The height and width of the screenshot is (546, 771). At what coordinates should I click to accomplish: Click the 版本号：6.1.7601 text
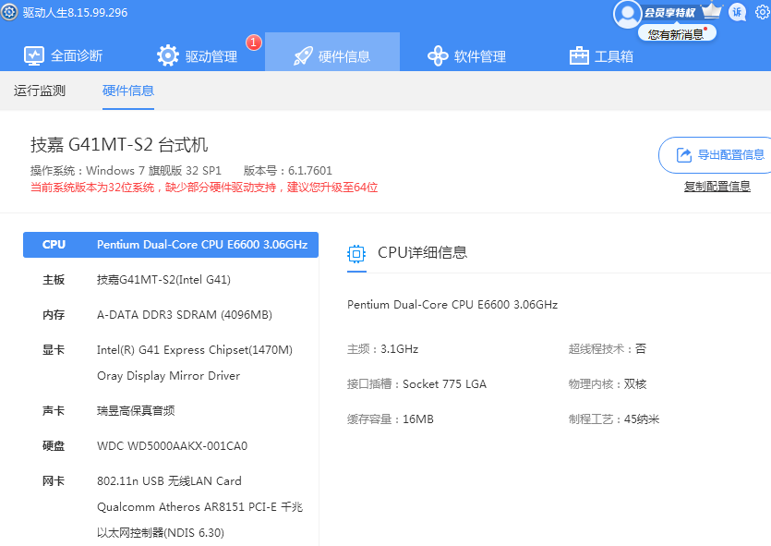pyautogui.click(x=288, y=171)
